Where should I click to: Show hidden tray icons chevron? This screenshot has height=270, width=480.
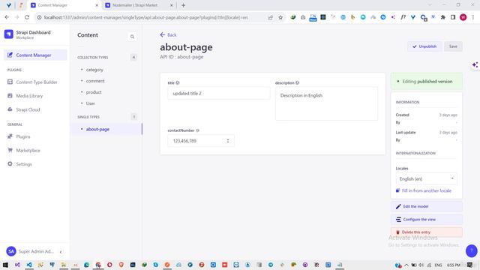click(x=406, y=265)
